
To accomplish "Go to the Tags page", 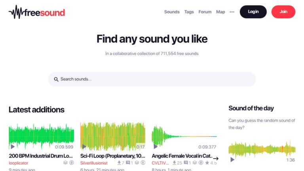I will pyautogui.click(x=189, y=12).
